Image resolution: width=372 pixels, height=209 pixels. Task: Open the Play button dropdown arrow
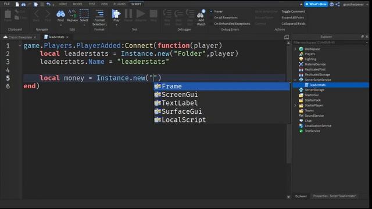(x=116, y=24)
